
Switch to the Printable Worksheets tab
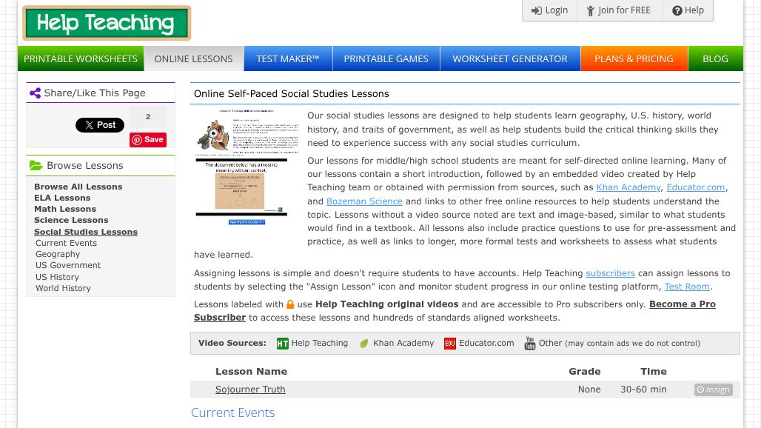[x=81, y=58]
